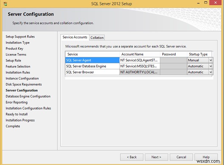Viewport: 224px width, 165px height.
Task: Click the Startup Type column header
Action: (x=199, y=54)
